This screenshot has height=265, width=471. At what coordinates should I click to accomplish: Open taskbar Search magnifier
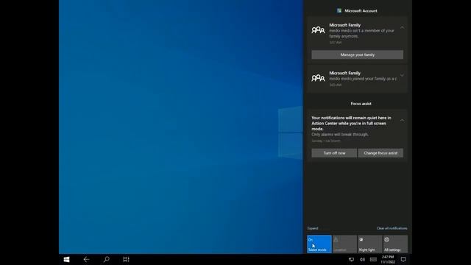coord(106,259)
